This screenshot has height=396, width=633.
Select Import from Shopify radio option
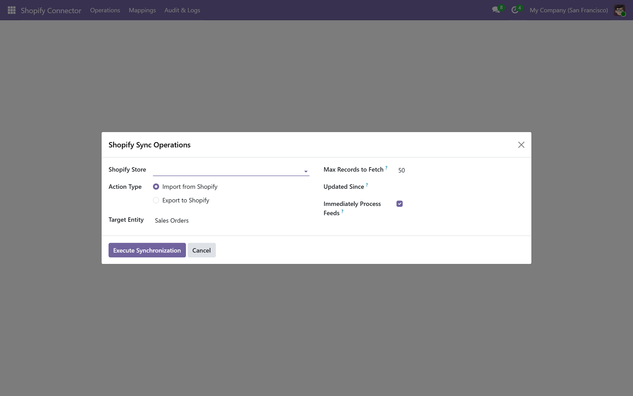[x=156, y=187]
